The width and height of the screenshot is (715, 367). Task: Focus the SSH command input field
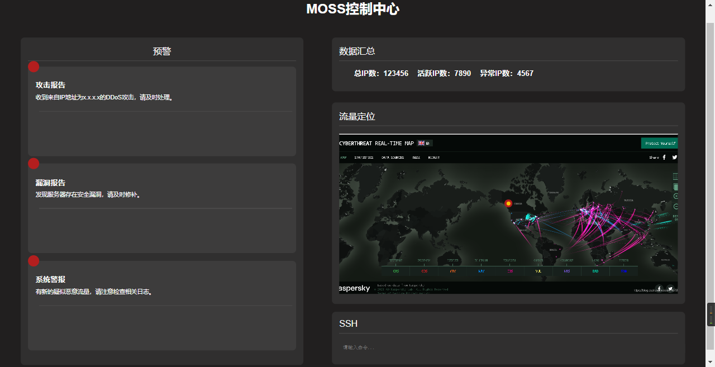pyautogui.click(x=508, y=347)
